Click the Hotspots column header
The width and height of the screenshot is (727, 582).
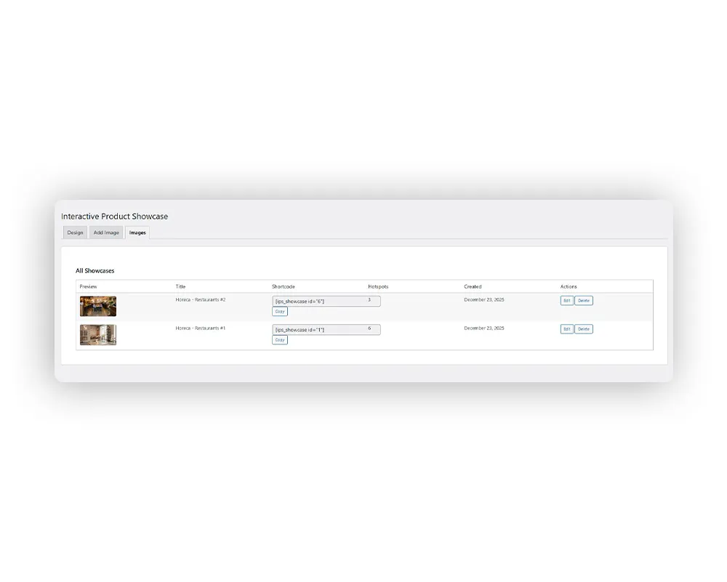tap(378, 286)
